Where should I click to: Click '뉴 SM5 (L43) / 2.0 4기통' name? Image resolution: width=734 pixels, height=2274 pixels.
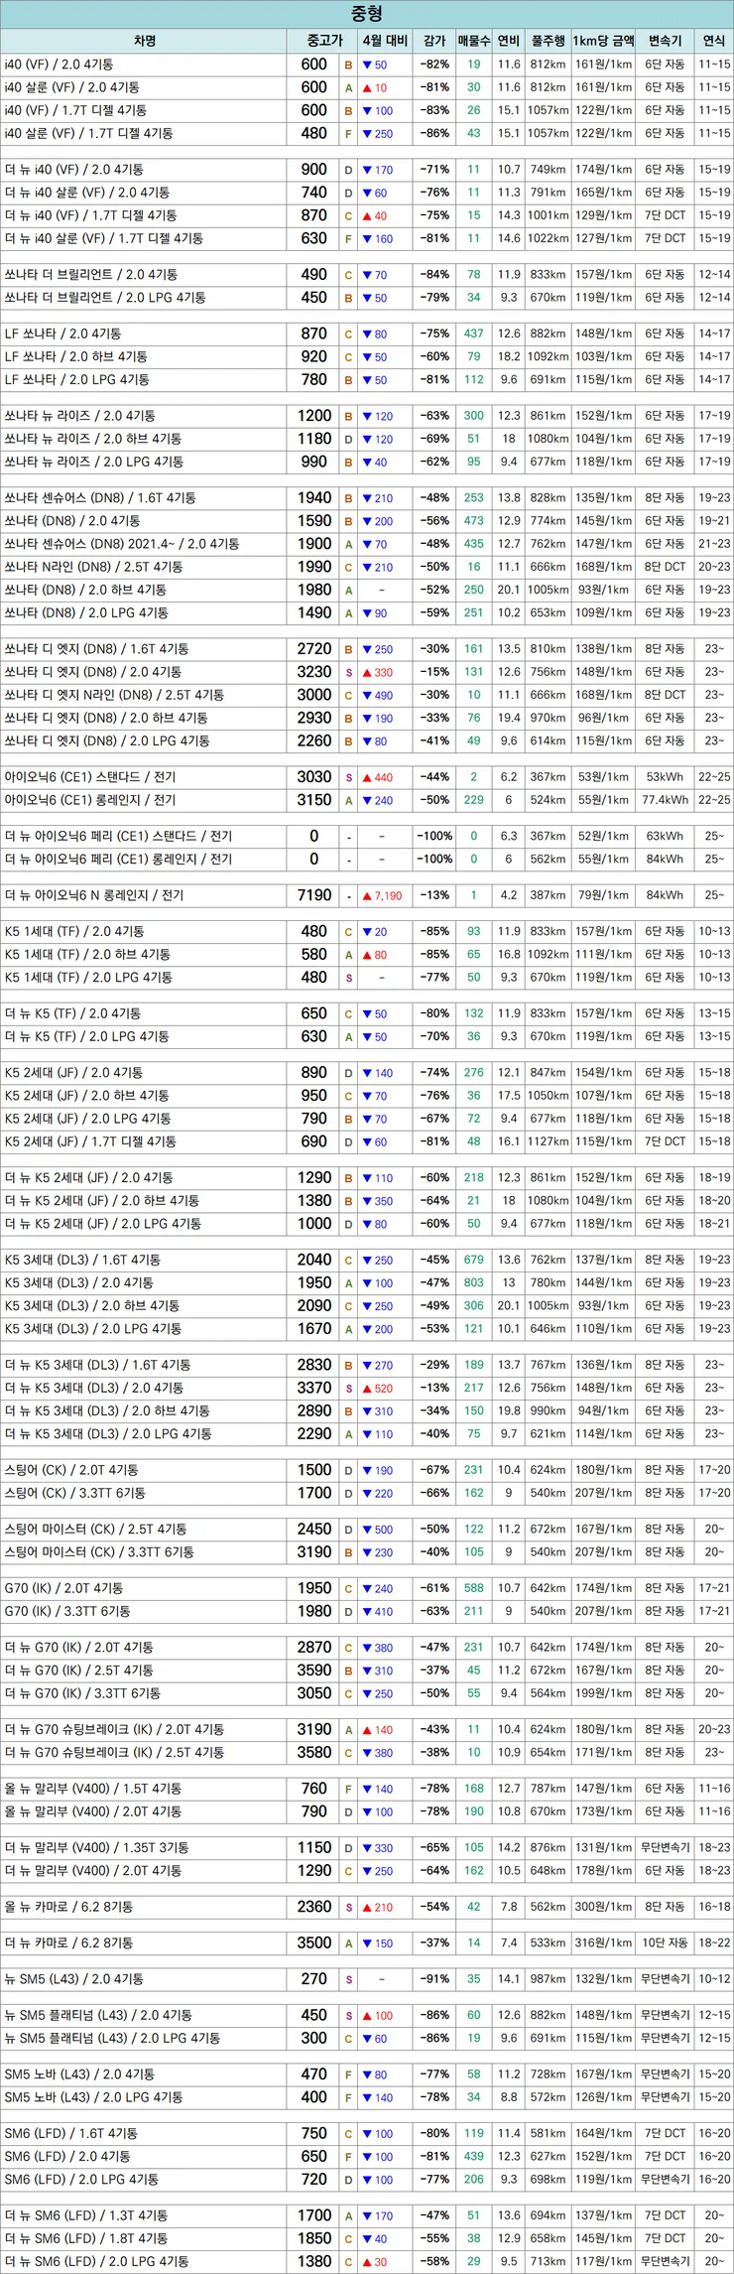(x=73, y=1979)
